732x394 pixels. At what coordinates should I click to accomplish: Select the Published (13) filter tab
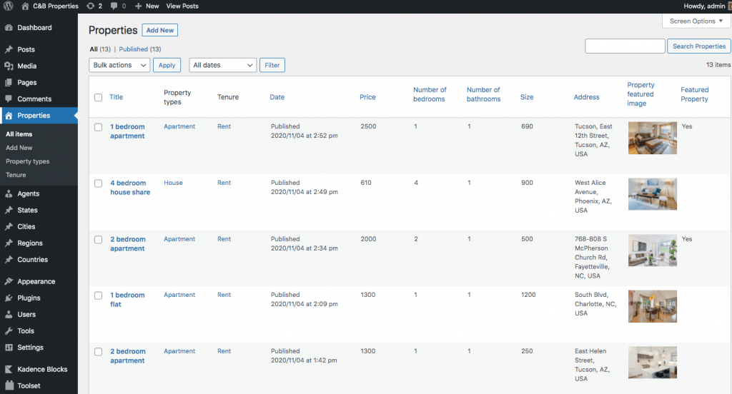139,49
